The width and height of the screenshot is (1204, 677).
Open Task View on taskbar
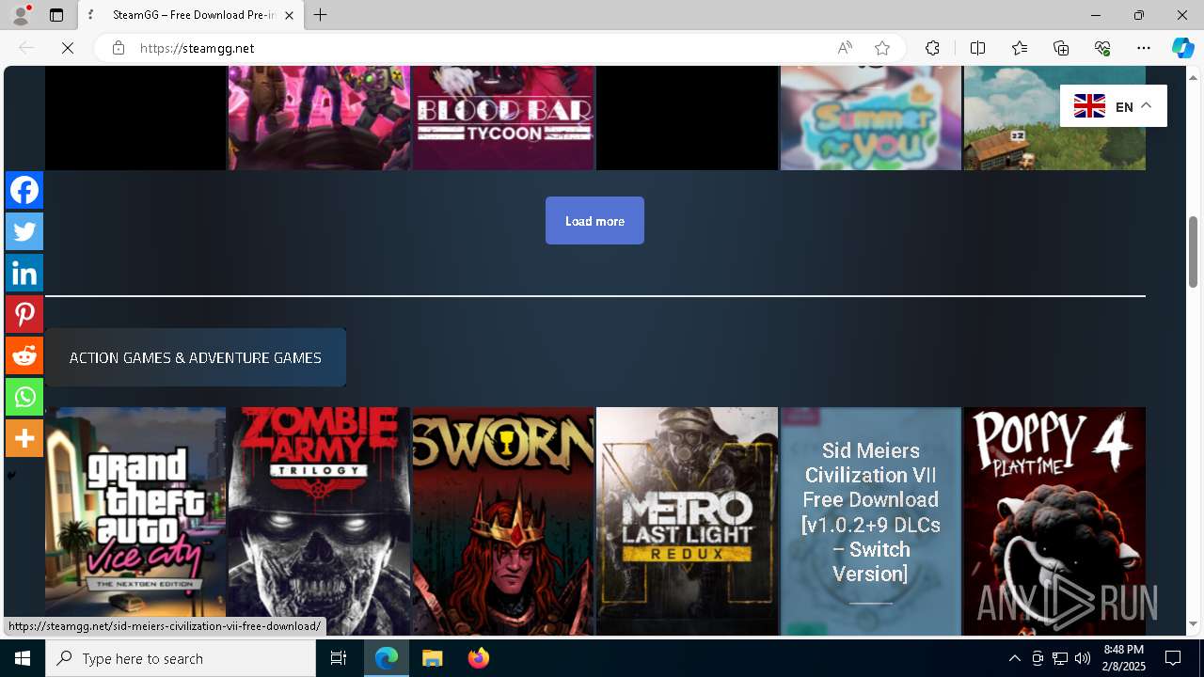pyautogui.click(x=339, y=658)
